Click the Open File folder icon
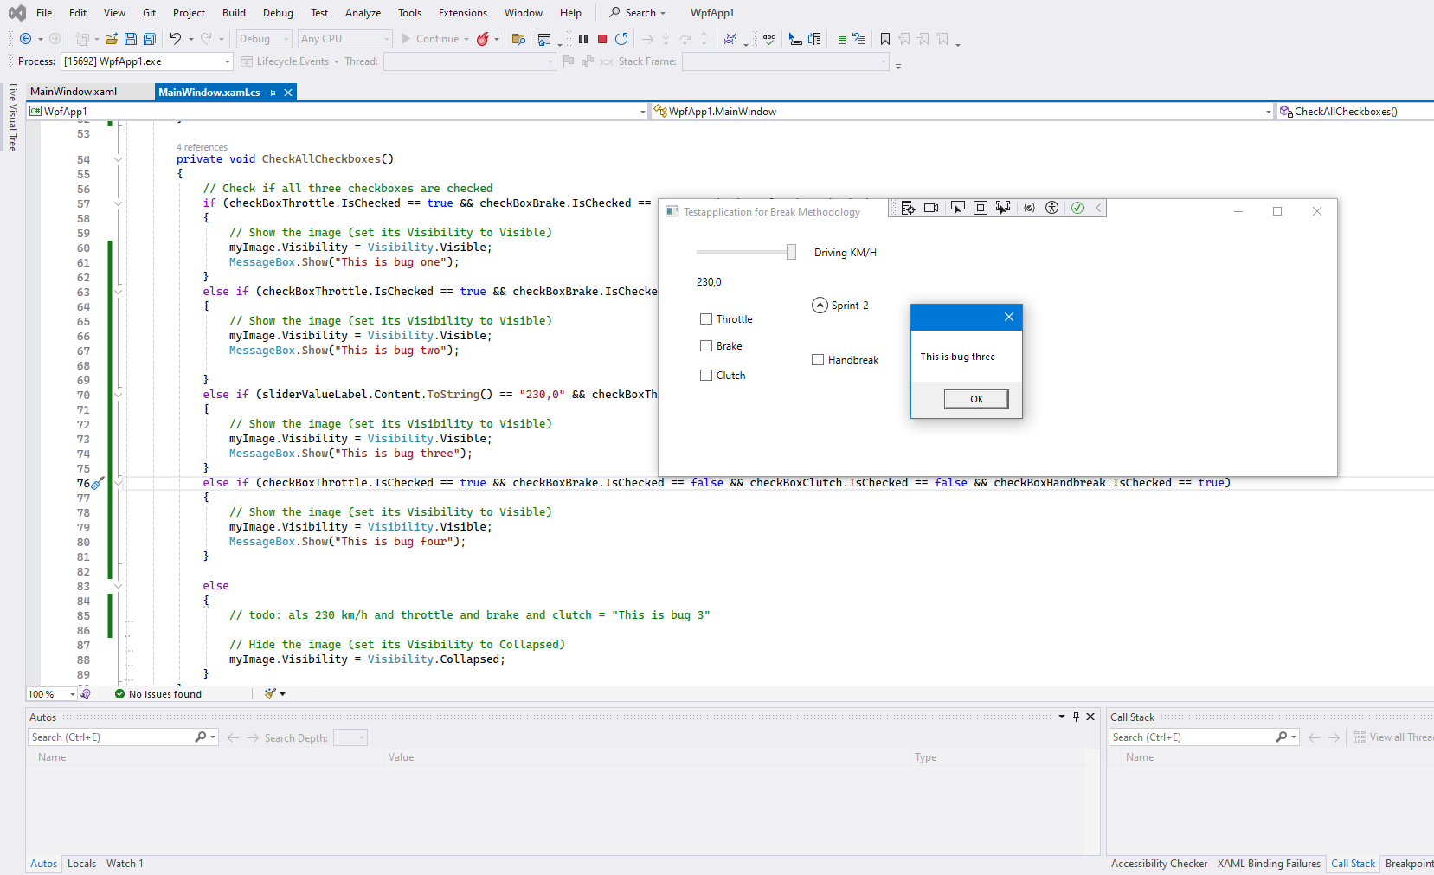The image size is (1434, 875). [x=112, y=39]
